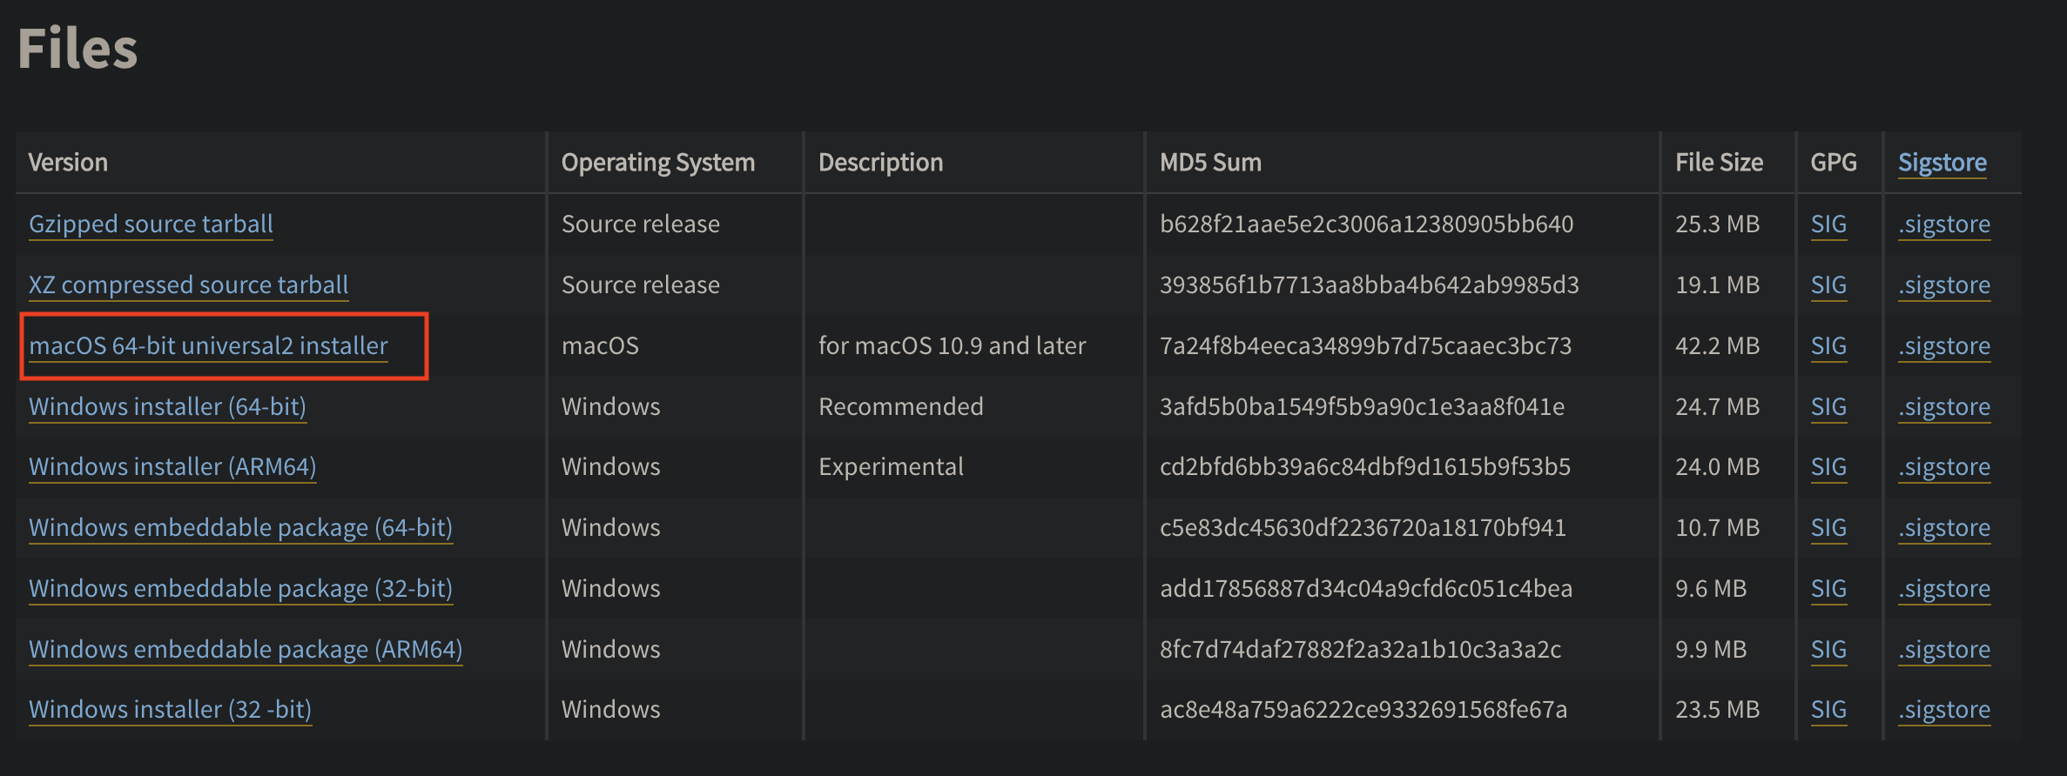Click the MD5 sum of macOS installer
Image resolution: width=2067 pixels, height=776 pixels.
pos(1365,346)
